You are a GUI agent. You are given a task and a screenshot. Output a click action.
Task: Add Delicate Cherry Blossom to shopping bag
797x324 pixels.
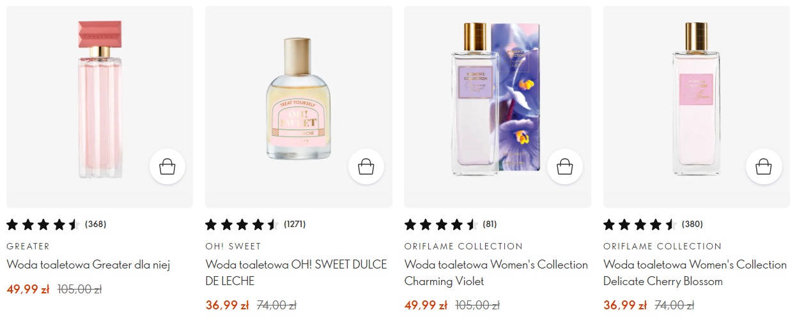[x=764, y=167]
